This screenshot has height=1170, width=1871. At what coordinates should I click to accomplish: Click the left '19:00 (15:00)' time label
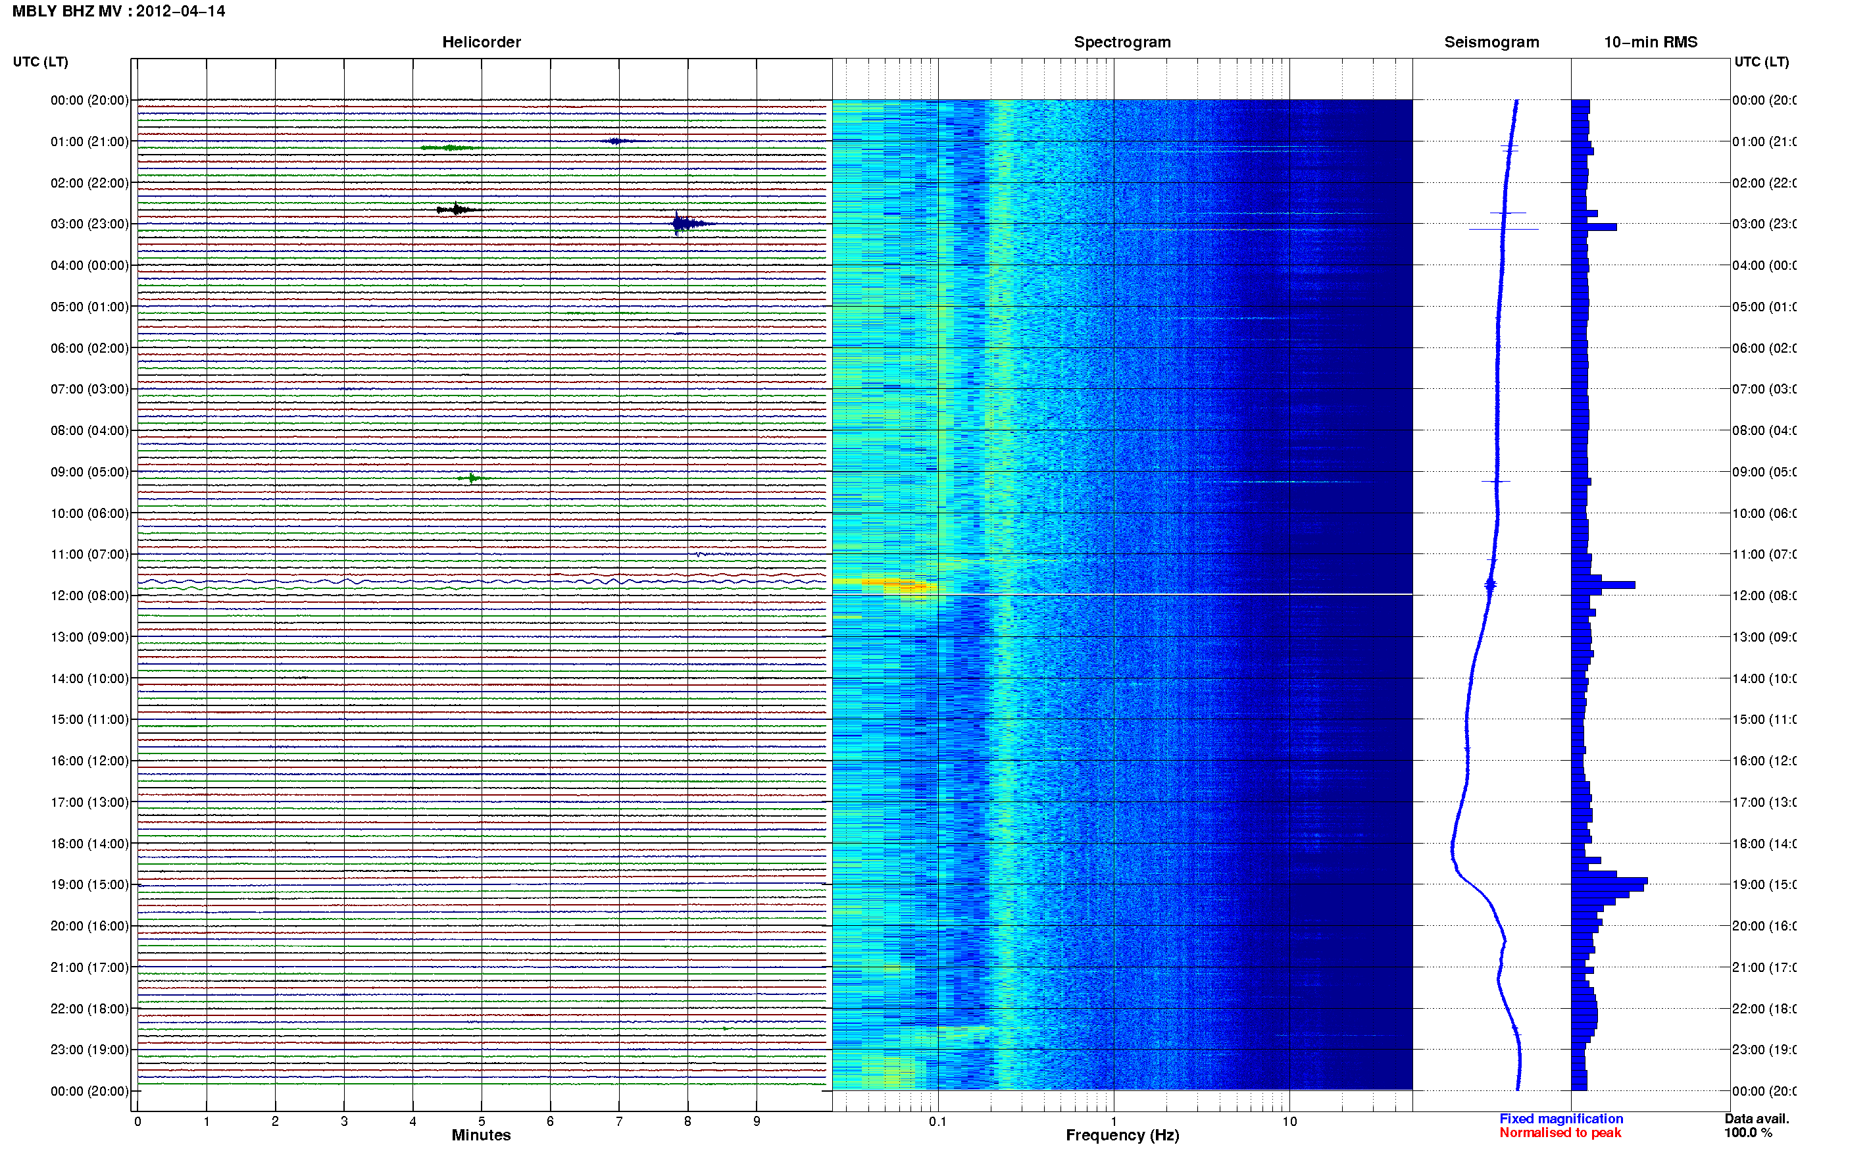tap(89, 884)
